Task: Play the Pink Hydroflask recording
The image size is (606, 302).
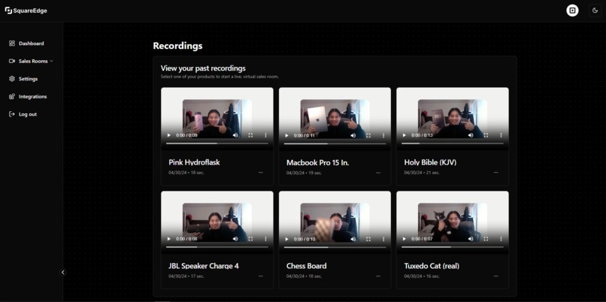Action: 169,135
